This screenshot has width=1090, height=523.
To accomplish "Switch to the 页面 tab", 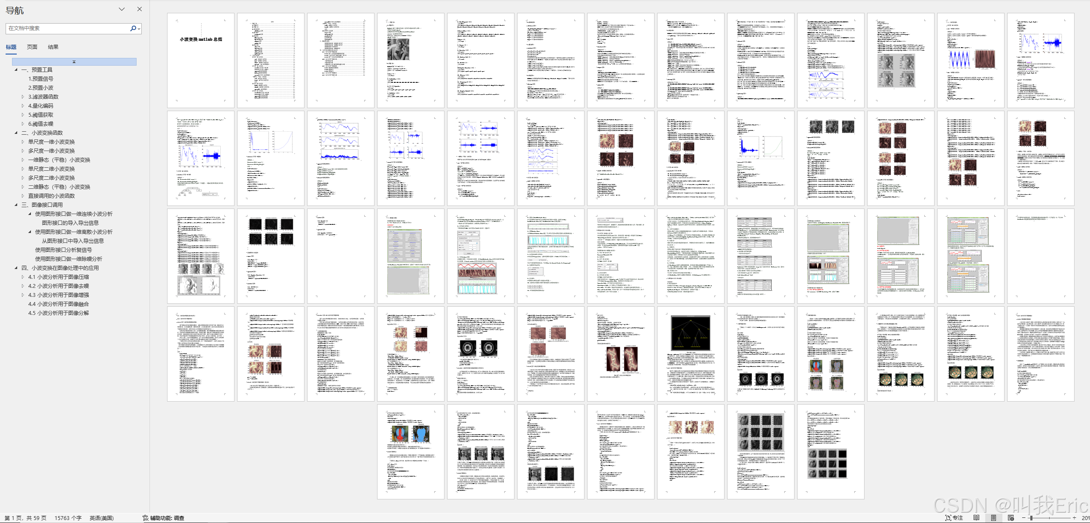I will 32,47.
